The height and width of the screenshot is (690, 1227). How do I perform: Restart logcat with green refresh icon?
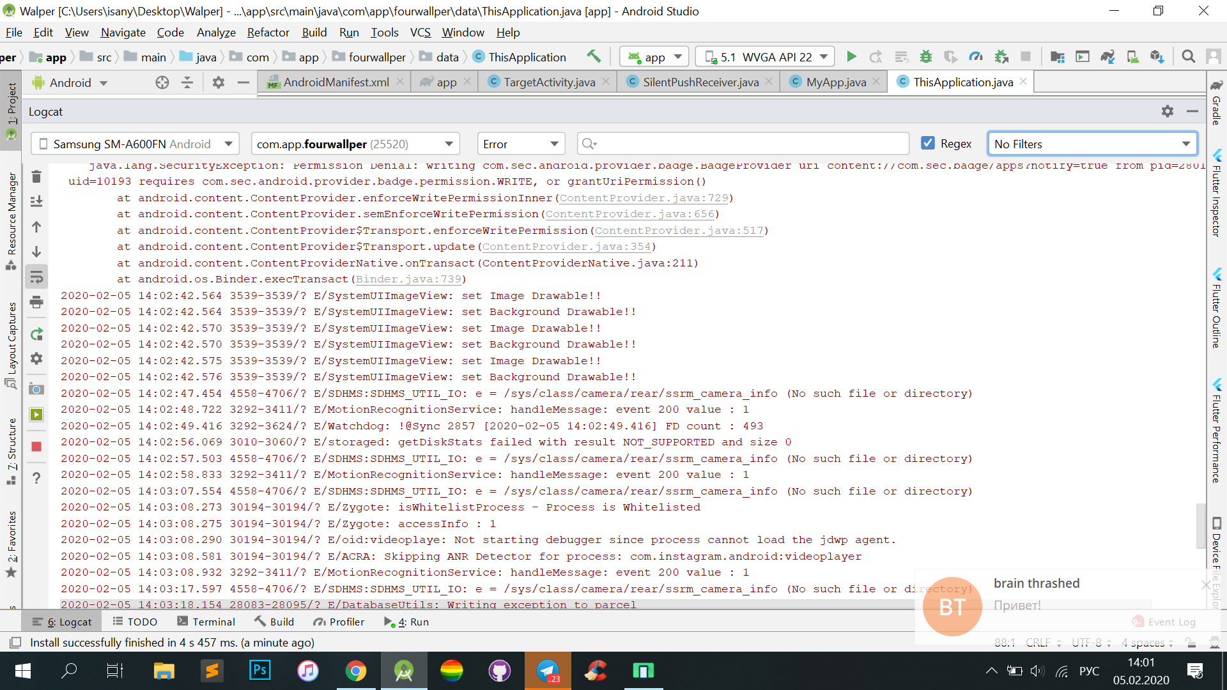36,334
